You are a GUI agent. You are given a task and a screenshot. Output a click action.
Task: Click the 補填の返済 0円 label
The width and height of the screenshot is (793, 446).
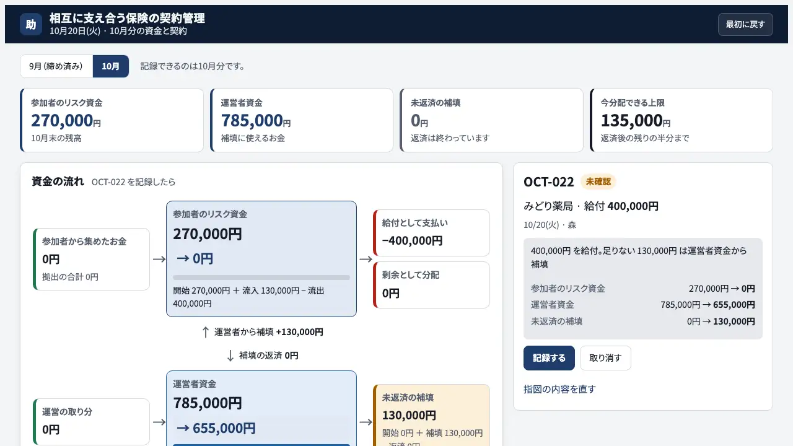point(269,356)
